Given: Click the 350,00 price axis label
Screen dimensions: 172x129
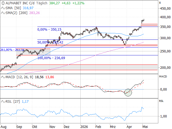Looking at the screenshot, I should (x=165, y=27).
